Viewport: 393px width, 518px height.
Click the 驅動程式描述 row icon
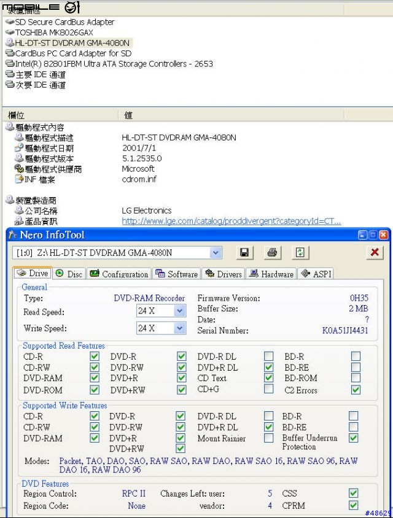19,137
